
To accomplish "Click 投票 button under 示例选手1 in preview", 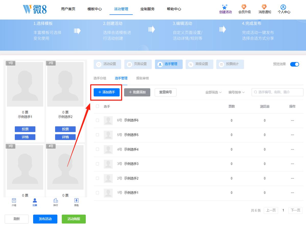I will (x=25, y=129).
